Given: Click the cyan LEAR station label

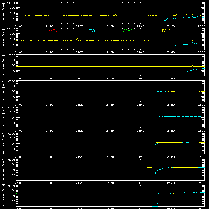Looking at the screenshot, I should (91, 31).
